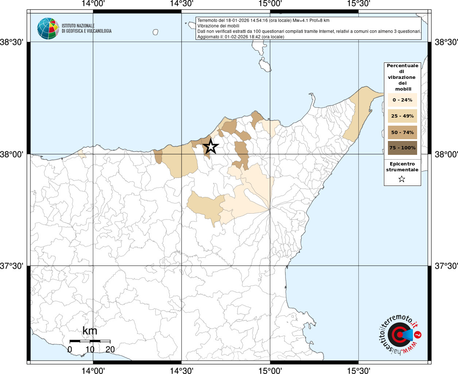Click the Istituto Nazionale di Geofisica text
The height and width of the screenshot is (374, 458).
(86, 28)
